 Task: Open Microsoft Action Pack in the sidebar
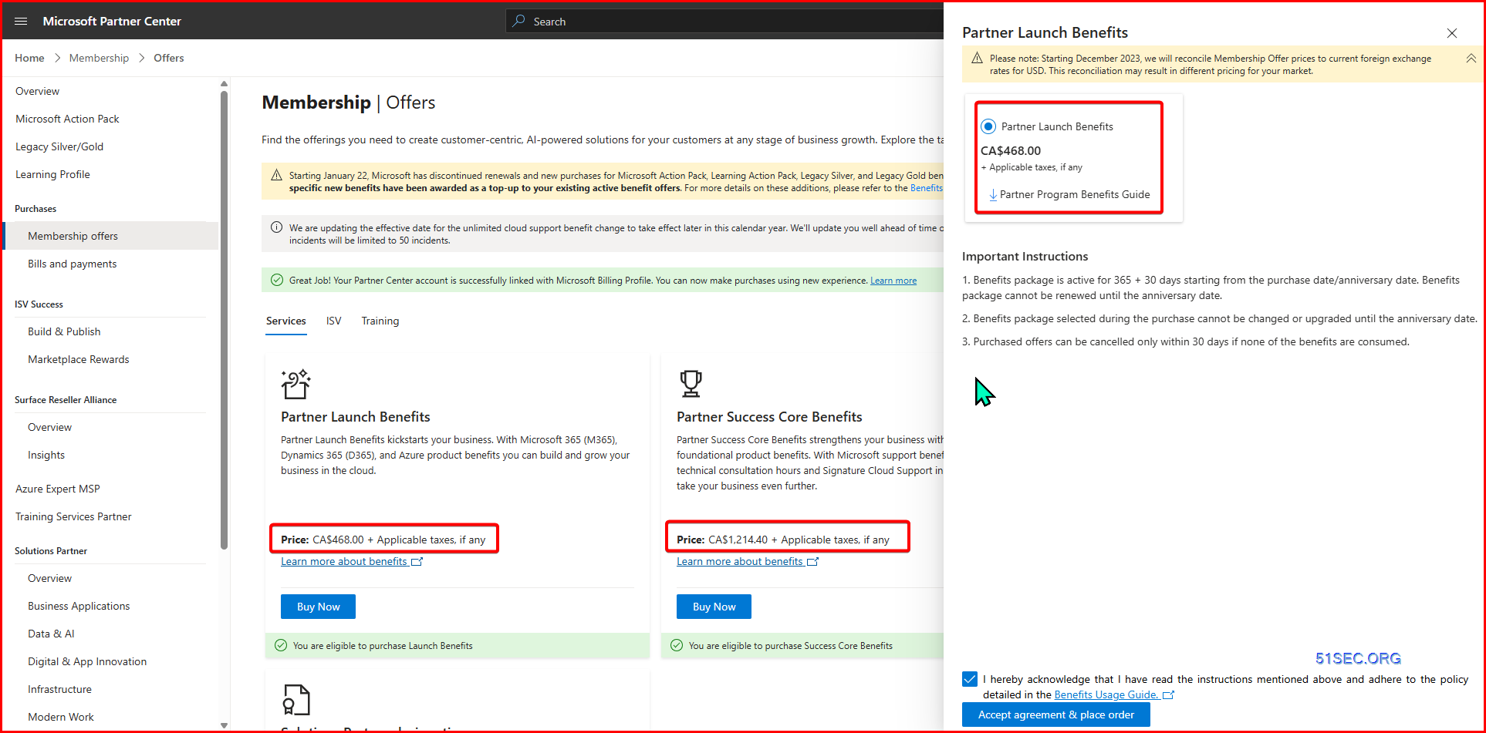tap(67, 119)
